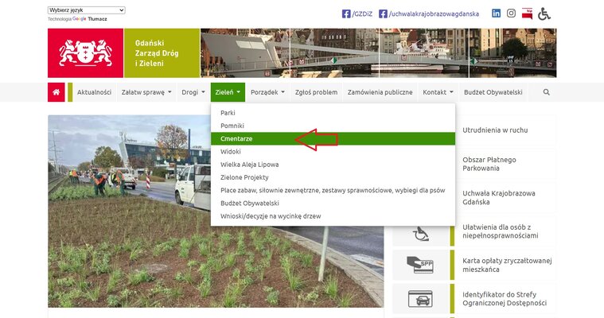
Task: Click the Gdańsk coat of arms logo
Action: [85, 52]
